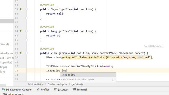Click the @Override annotation on line 68
Screen dimensions: 169x95
[47, 49]
